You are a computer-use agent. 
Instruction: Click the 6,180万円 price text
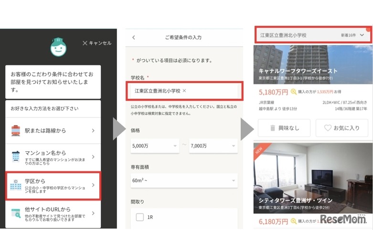(274, 222)
